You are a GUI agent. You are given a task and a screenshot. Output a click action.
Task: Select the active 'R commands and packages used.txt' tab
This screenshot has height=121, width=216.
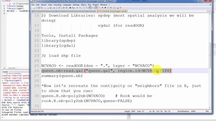[x=112, y=11]
